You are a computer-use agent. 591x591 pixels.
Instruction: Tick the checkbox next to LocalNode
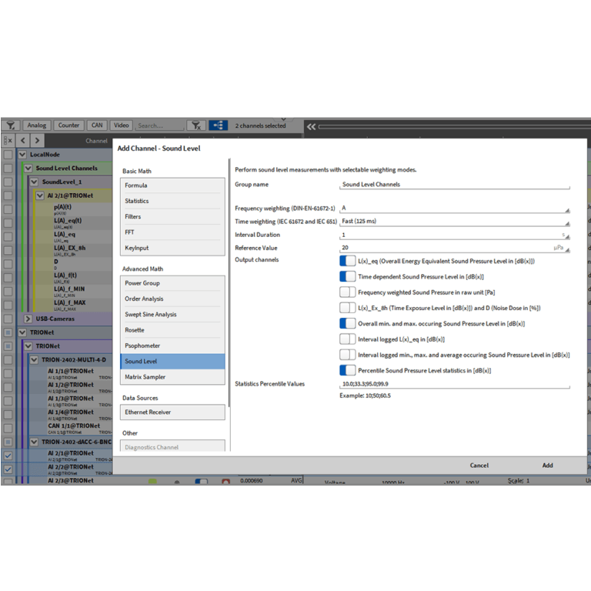[8, 155]
